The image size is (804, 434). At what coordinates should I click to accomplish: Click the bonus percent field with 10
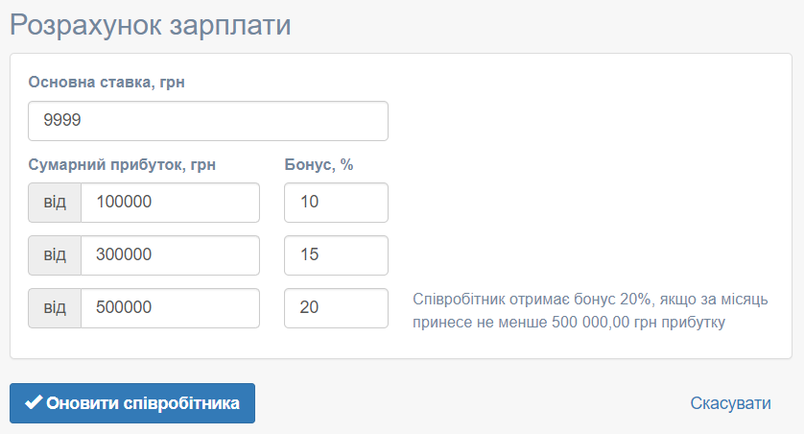(x=337, y=203)
